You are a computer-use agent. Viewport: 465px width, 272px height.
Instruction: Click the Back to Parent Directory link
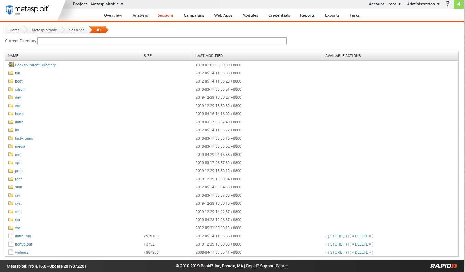(35, 65)
